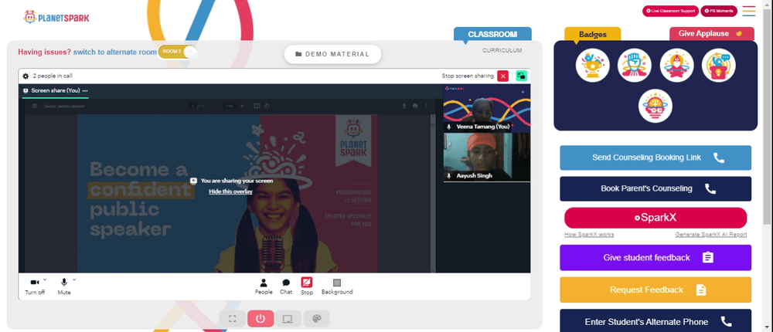Open Screen share (You) three-dots menu
Image resolution: width=773 pixels, height=332 pixels.
[85, 90]
